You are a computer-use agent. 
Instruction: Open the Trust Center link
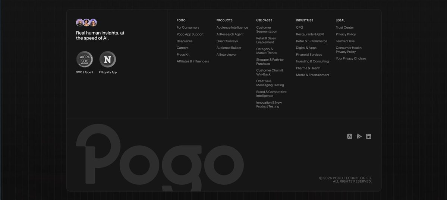coord(344,28)
